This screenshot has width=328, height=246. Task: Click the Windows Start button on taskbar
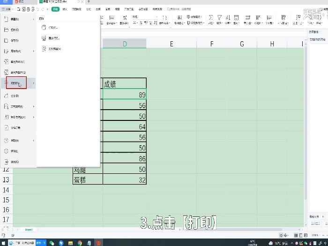click(4, 243)
